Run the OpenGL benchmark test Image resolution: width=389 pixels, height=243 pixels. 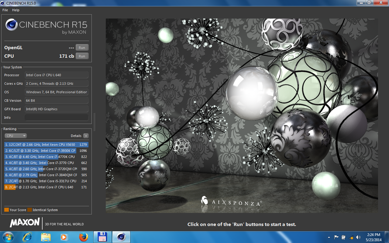point(82,48)
